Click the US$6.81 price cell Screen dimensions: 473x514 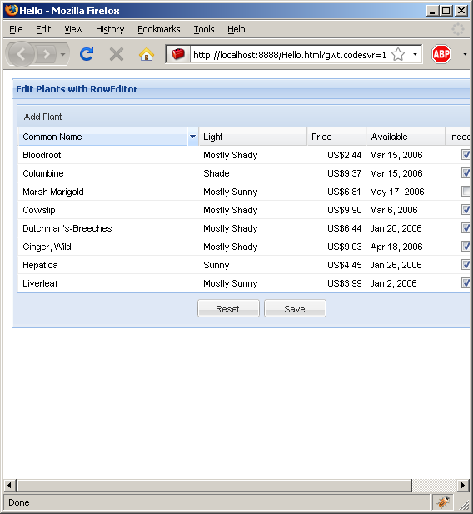tap(336, 192)
